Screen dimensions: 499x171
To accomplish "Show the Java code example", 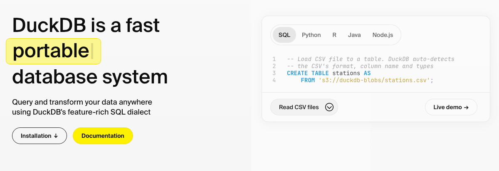I will point(354,35).
